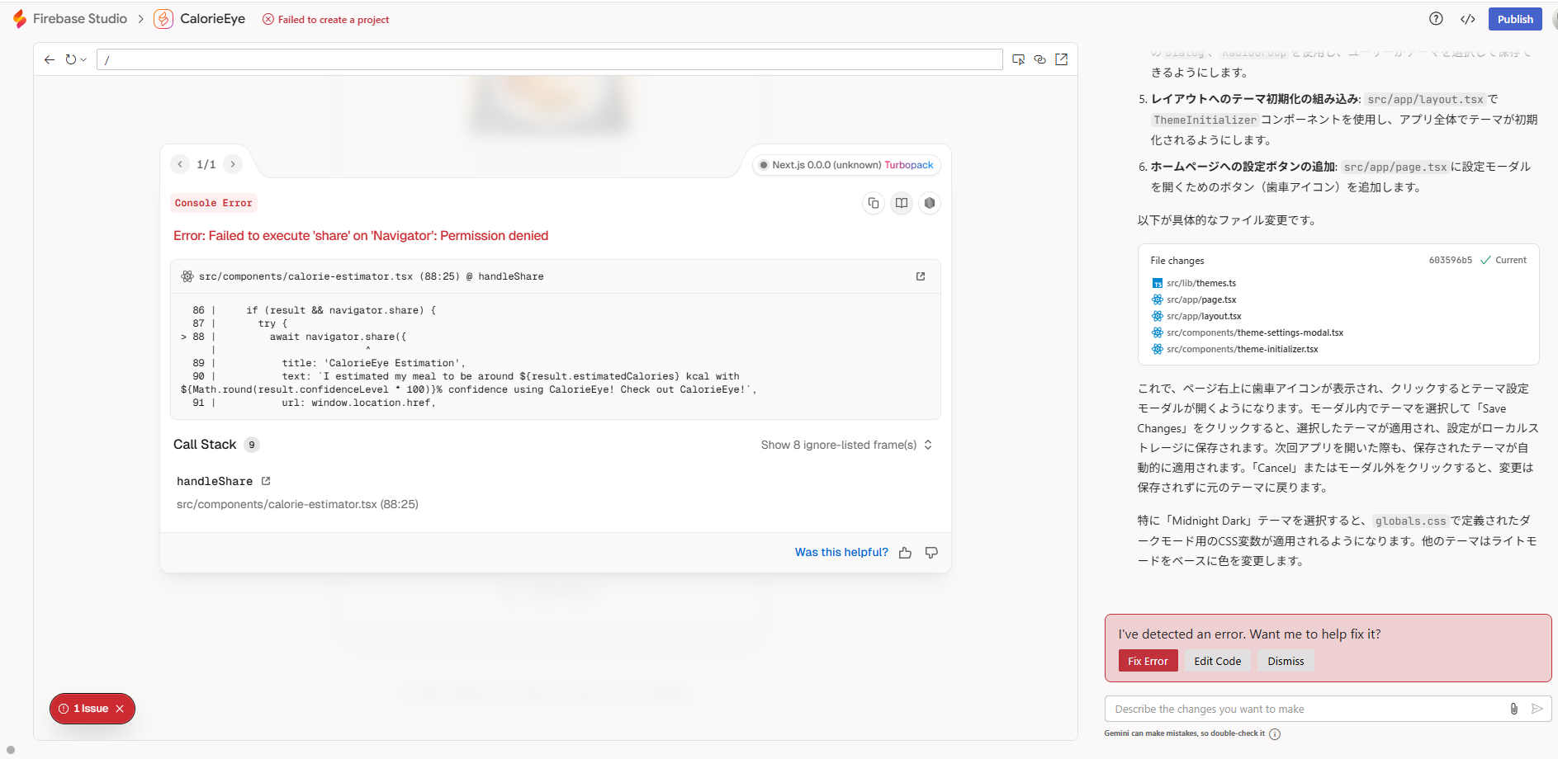
Task: Open the help question mark icon
Action: pyautogui.click(x=1436, y=19)
